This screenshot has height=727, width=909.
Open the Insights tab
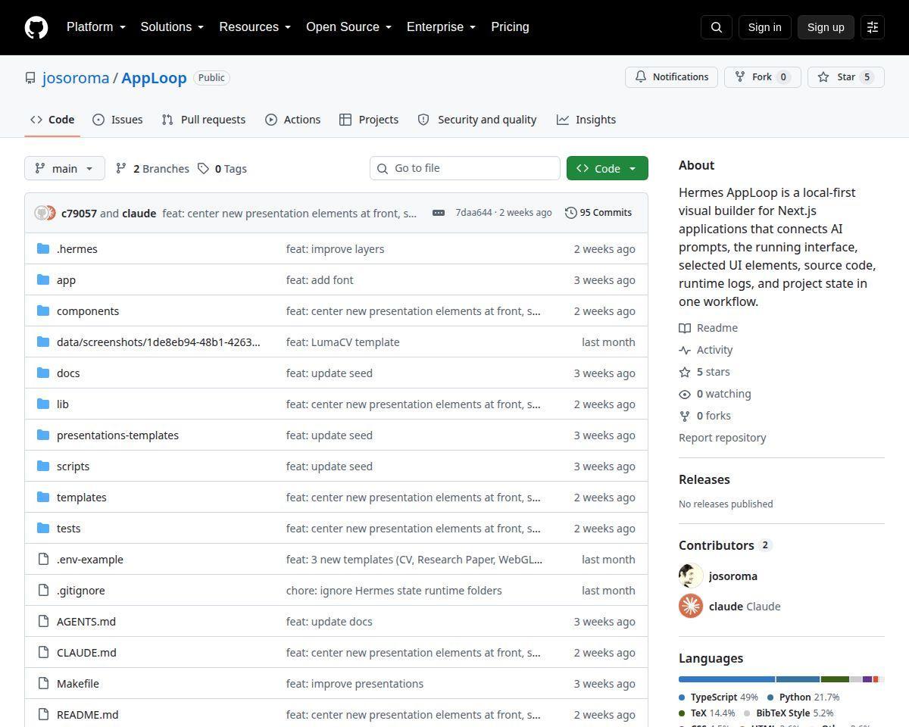pos(586,120)
